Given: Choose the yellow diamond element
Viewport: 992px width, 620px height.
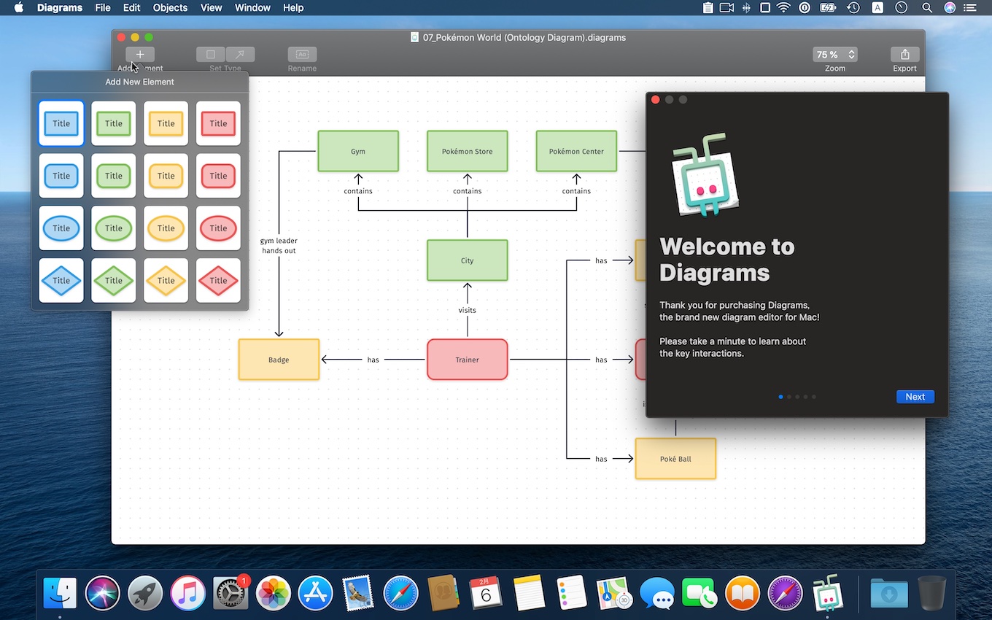Looking at the screenshot, I should click(x=166, y=281).
